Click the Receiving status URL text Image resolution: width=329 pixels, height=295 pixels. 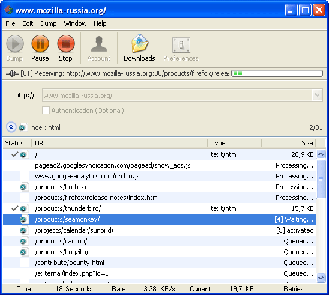coord(125,73)
